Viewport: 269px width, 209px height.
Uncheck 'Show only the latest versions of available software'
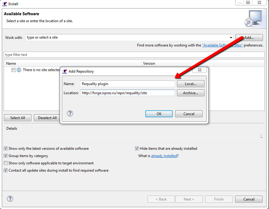pos(6,149)
